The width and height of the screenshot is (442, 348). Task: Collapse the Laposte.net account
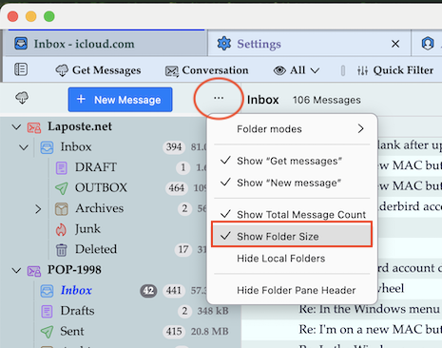[16, 127]
